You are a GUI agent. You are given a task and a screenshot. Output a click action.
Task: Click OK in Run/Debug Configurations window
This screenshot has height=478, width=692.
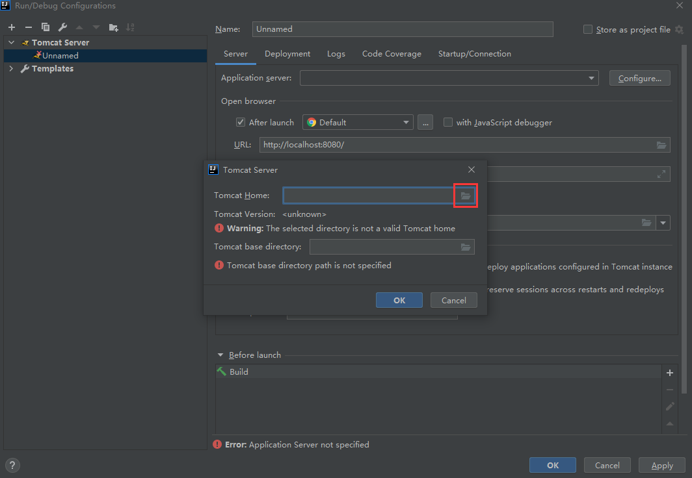[x=553, y=465]
